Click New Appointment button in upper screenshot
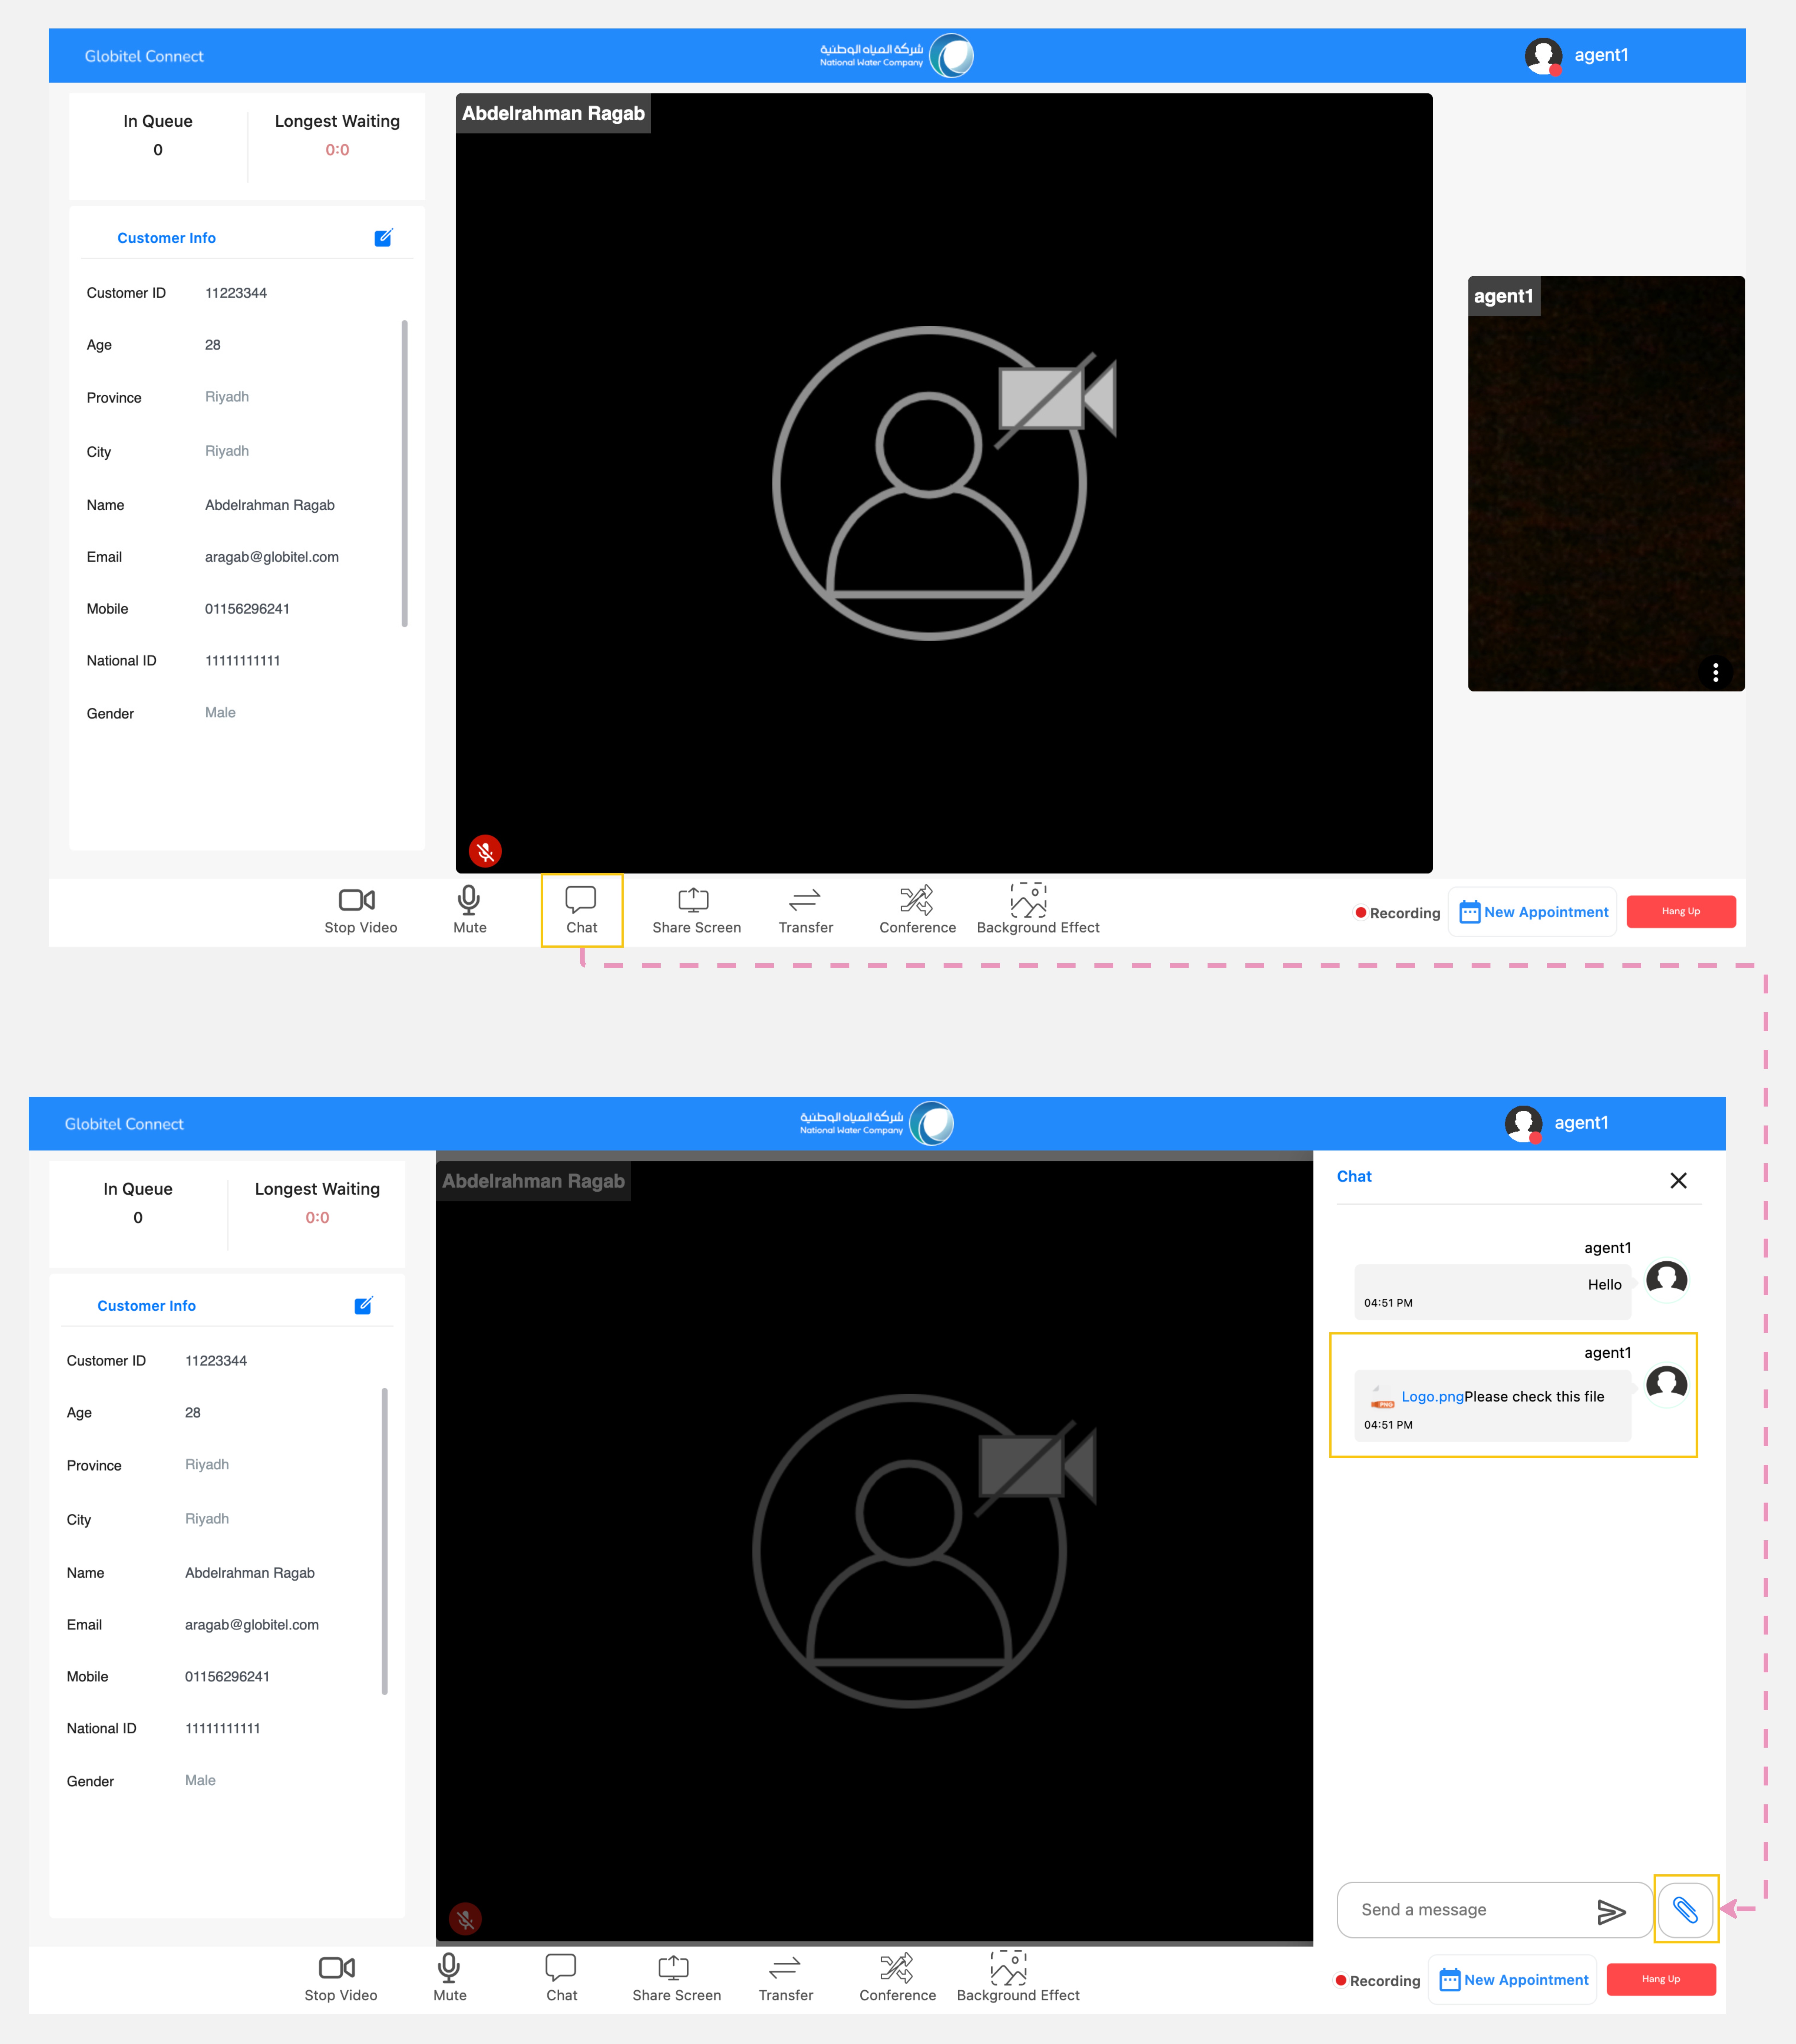The width and height of the screenshot is (1796, 2044). tap(1533, 912)
